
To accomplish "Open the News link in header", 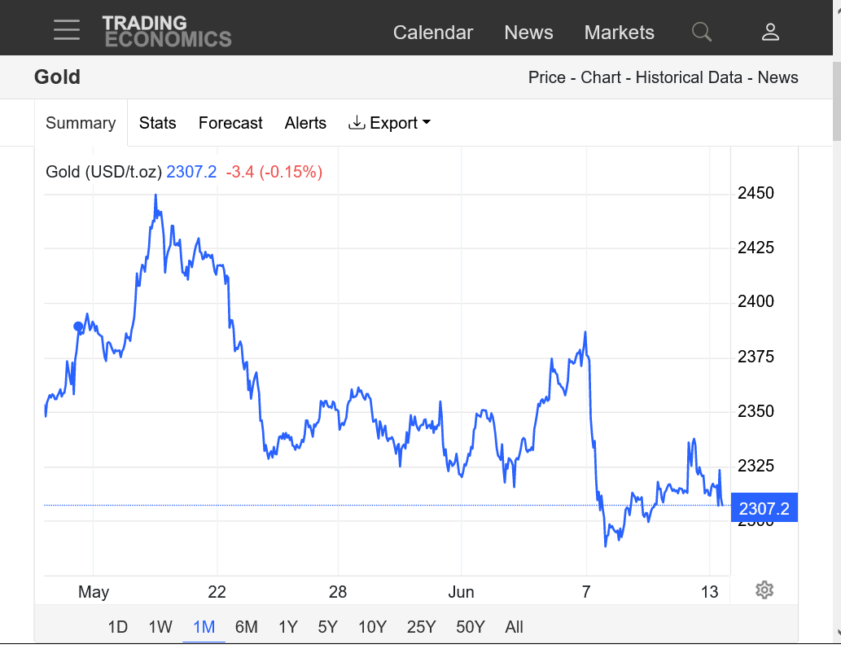I will pyautogui.click(x=528, y=33).
